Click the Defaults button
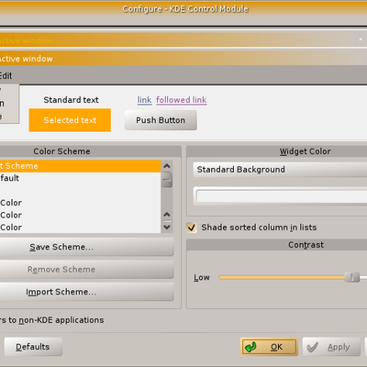 33,347
